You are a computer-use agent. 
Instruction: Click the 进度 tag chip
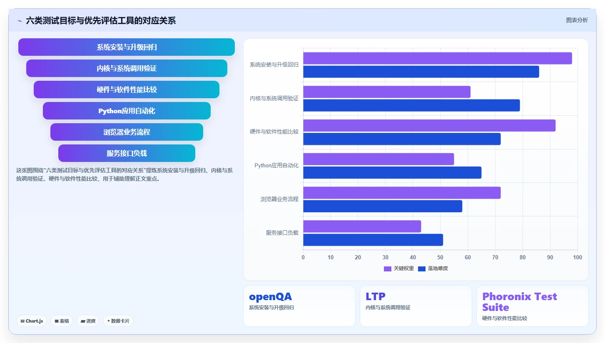88,321
